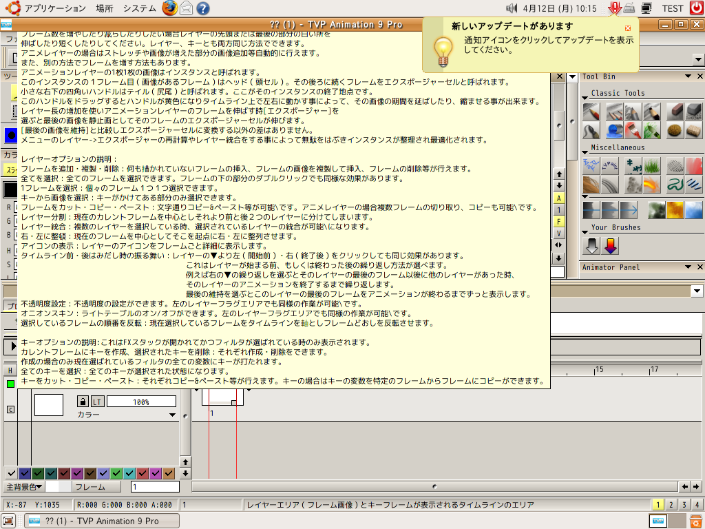Toggle the tan color group checkbox
Screen dimensions: 705x529
tap(168, 473)
